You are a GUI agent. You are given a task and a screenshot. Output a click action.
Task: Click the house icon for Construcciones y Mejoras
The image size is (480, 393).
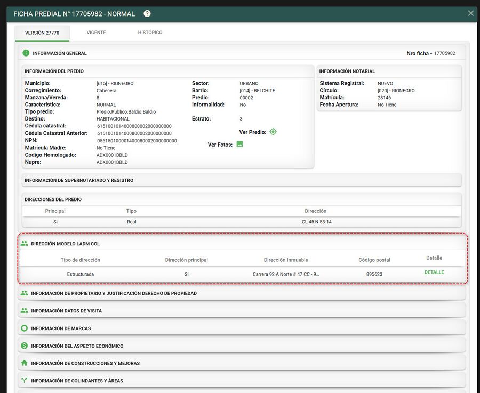[x=24, y=363]
